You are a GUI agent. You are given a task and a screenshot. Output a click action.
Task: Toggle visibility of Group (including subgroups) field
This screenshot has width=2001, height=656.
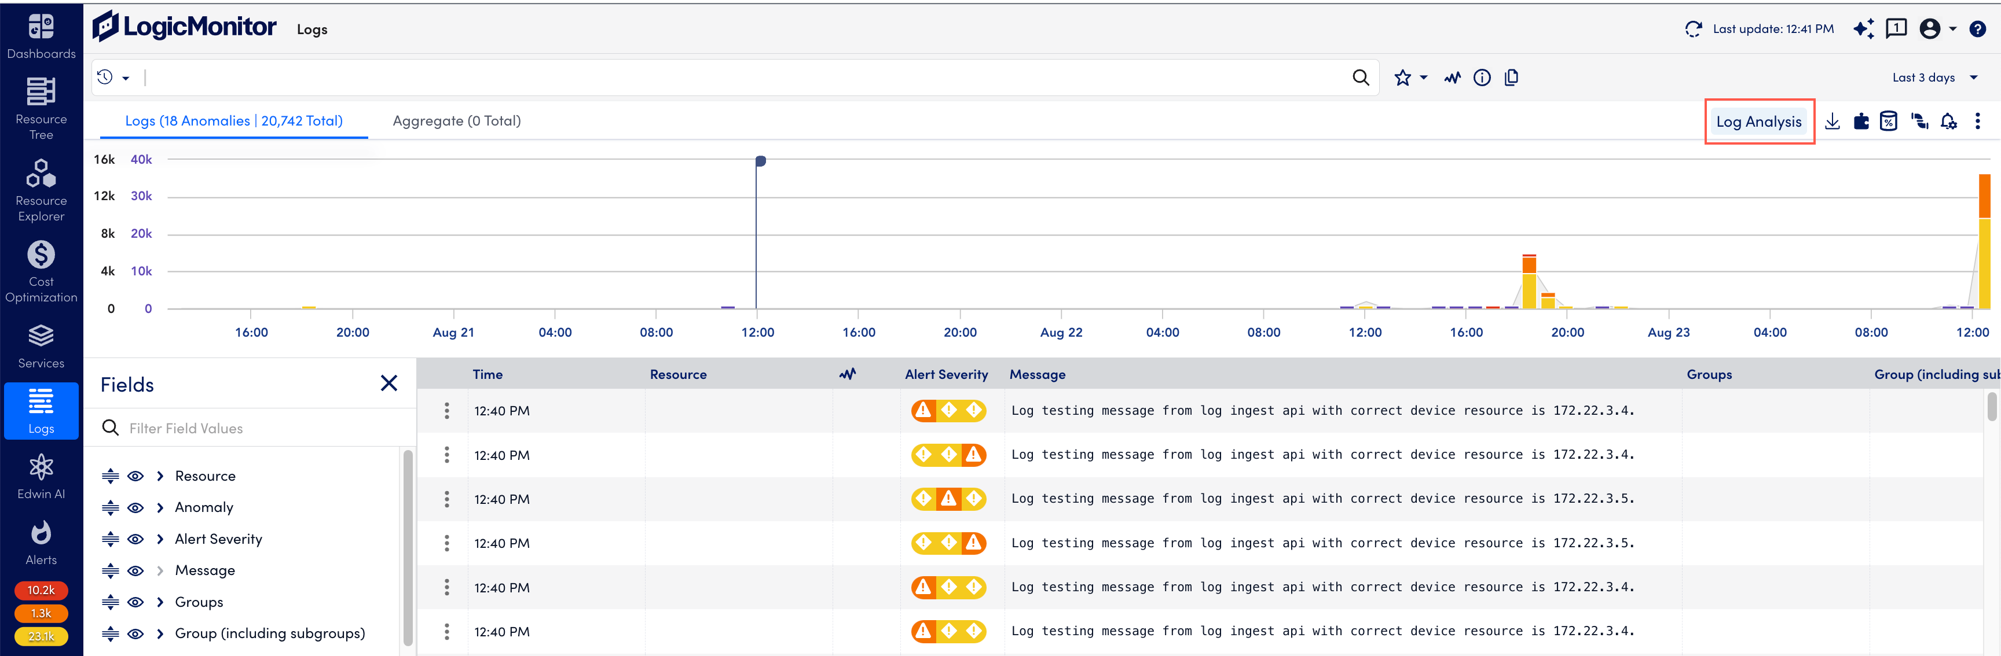pos(135,634)
